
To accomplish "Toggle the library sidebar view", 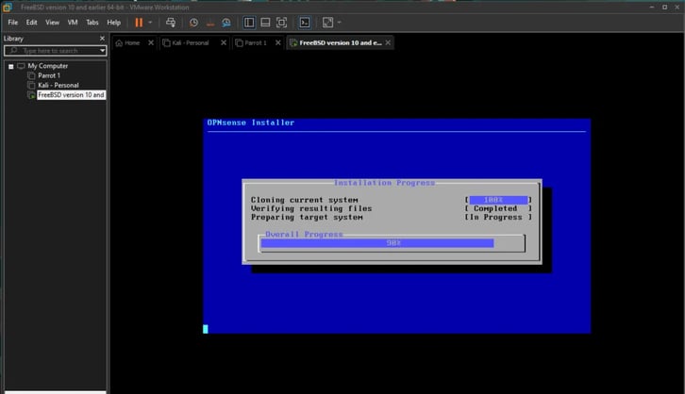I will click(x=249, y=23).
